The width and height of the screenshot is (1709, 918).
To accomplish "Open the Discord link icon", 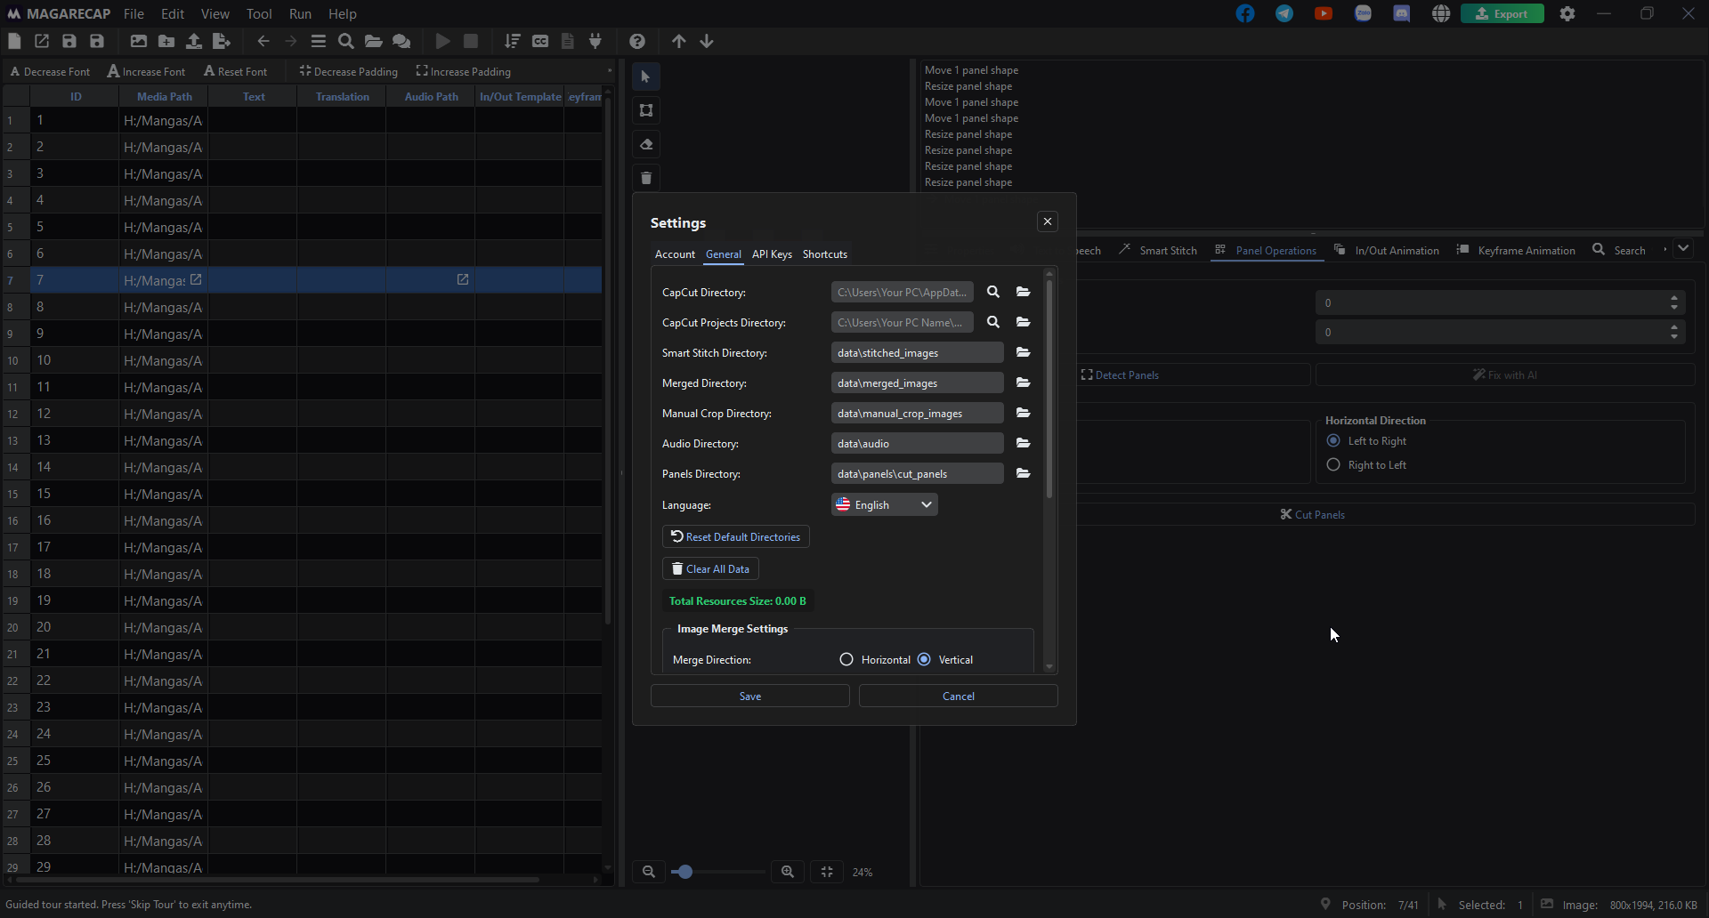I will pos(1402,13).
